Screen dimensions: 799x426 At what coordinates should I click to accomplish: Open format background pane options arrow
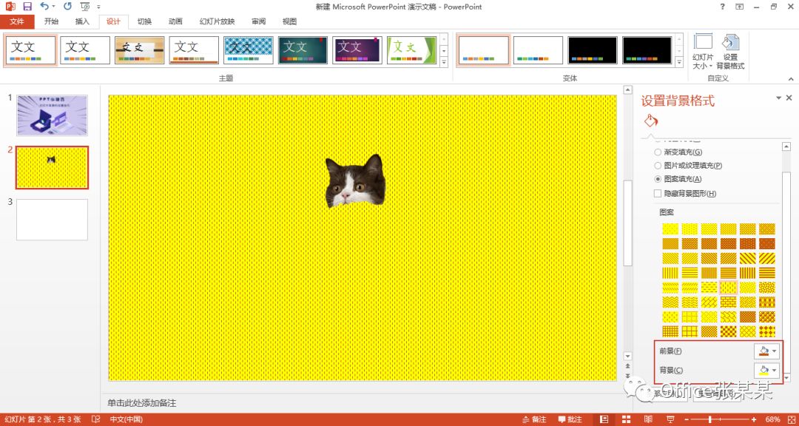(x=778, y=98)
